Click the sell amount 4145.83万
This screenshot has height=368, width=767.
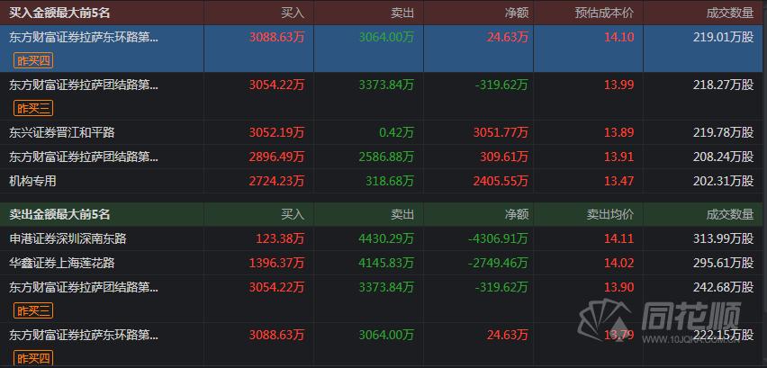pos(386,263)
